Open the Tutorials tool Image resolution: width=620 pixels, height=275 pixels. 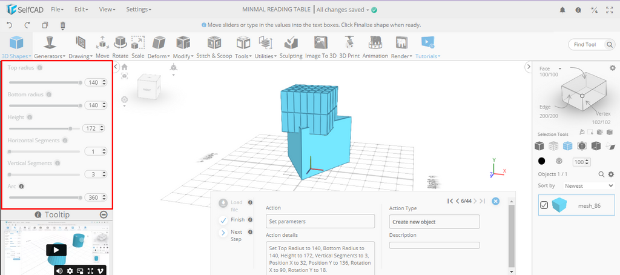coord(428,47)
